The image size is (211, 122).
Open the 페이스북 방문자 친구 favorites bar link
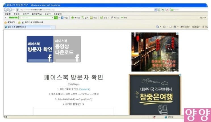point(32,22)
